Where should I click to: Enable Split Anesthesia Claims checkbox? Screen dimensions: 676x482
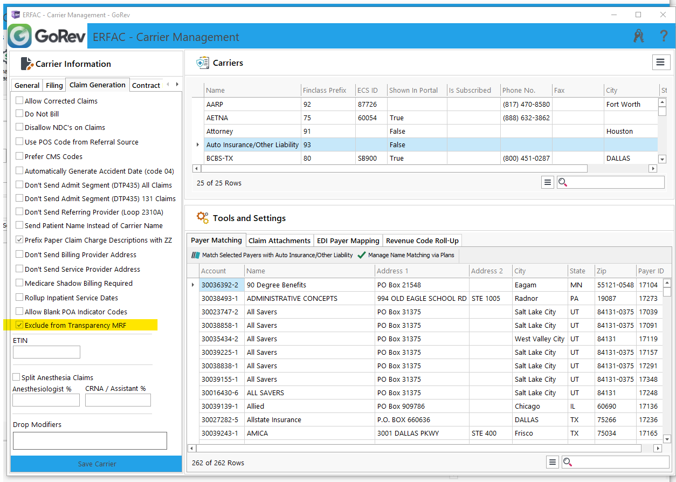tap(17, 377)
